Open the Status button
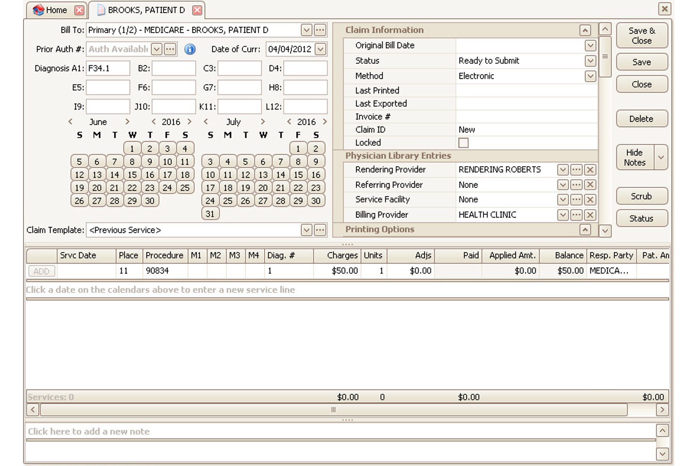 [x=642, y=219]
